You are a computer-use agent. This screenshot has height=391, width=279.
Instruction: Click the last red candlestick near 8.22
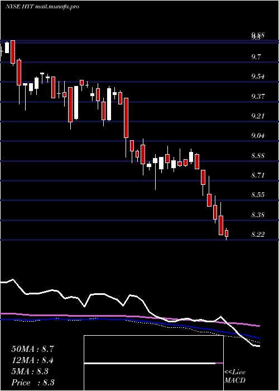pos(227,234)
